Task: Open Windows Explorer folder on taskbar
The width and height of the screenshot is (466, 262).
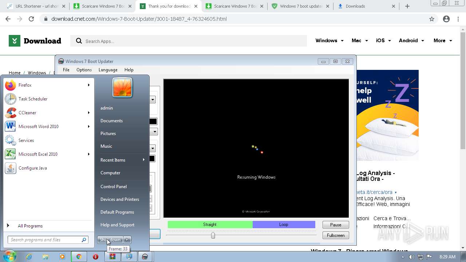Action: pyautogui.click(x=46, y=257)
